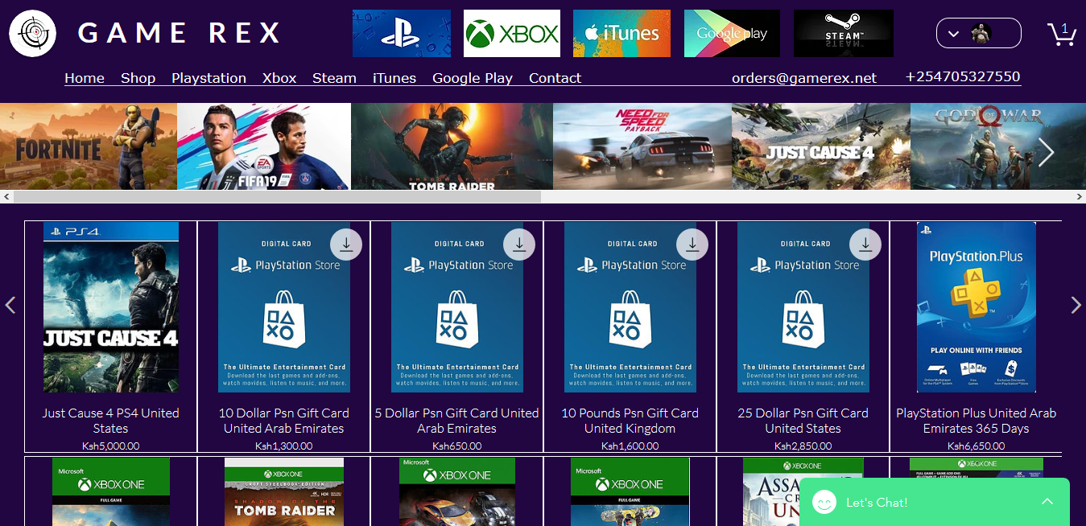The width and height of the screenshot is (1086, 526).
Task: Open 25 Dollar Psn Gift Card title
Action: pyautogui.click(x=803, y=421)
